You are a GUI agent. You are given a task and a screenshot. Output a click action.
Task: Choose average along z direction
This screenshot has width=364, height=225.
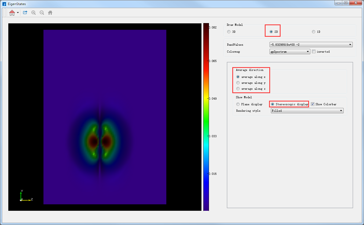point(238,89)
